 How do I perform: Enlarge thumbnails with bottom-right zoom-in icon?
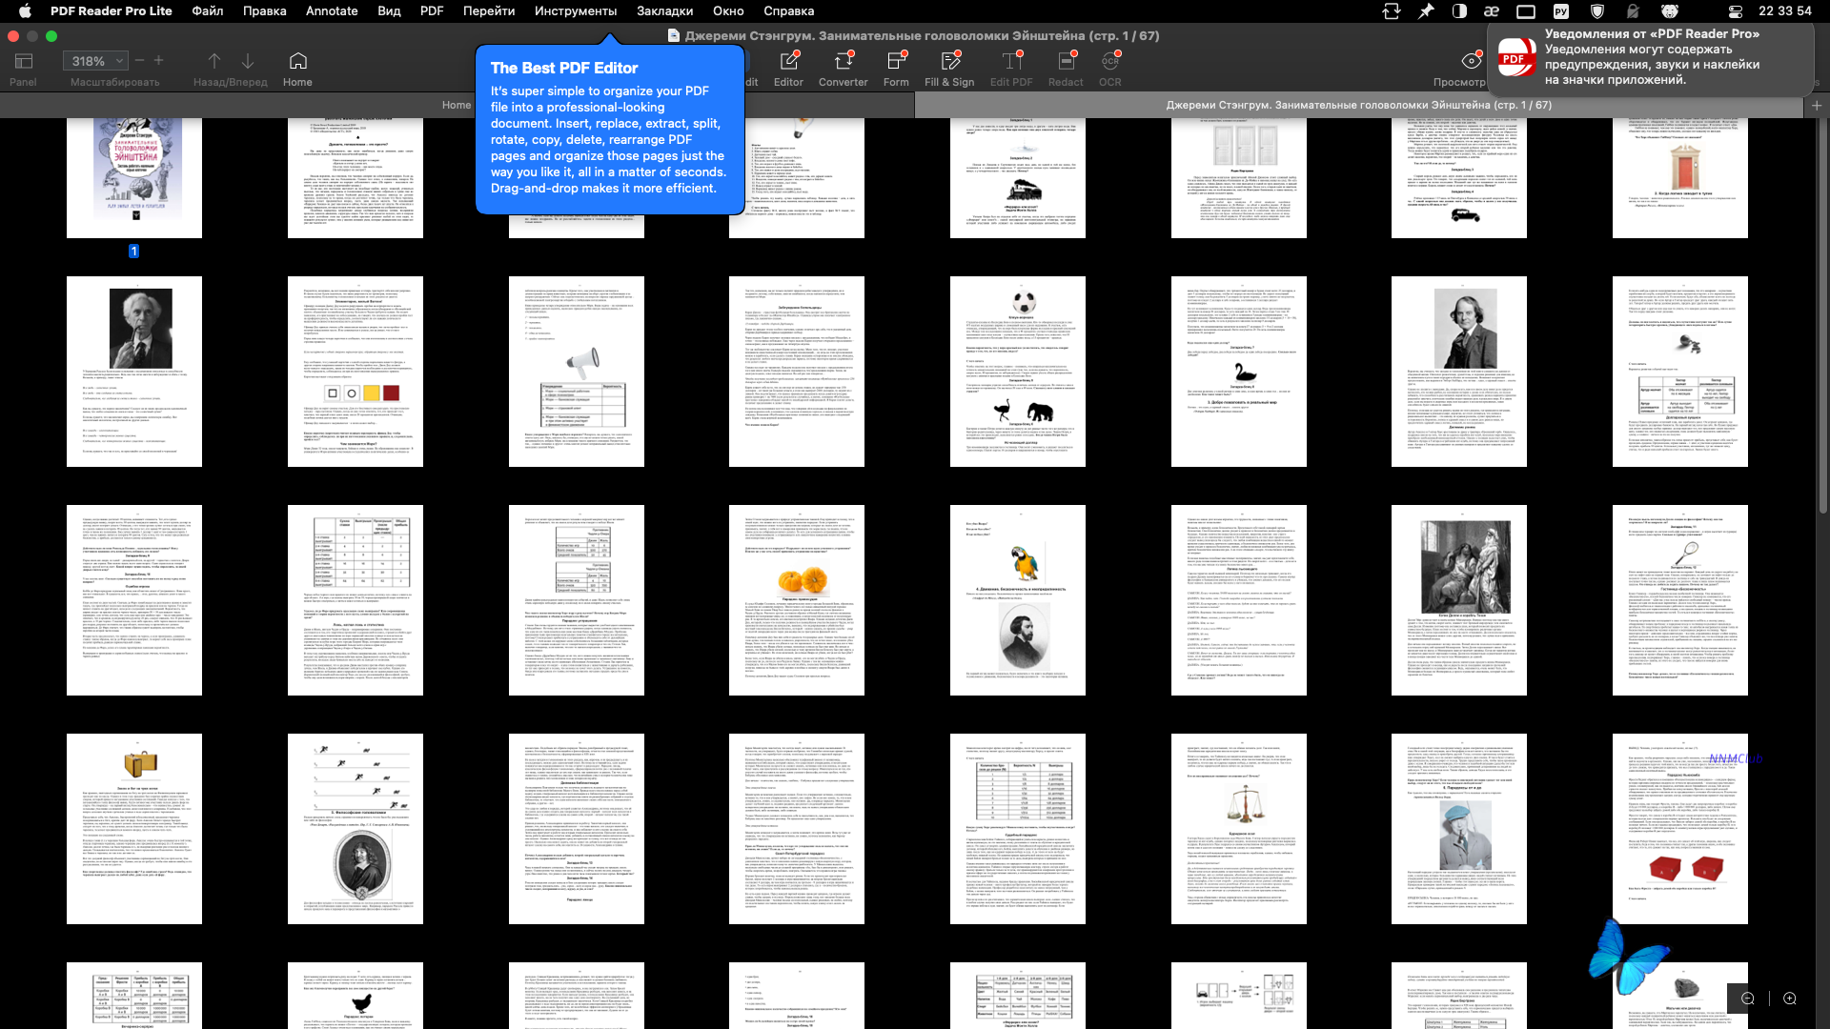tap(1790, 999)
